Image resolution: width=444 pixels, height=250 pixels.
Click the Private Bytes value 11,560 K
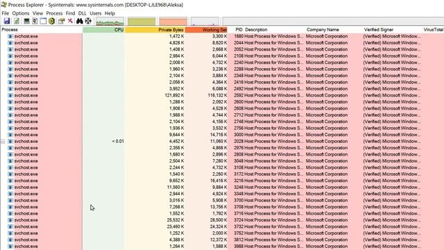[176, 187]
